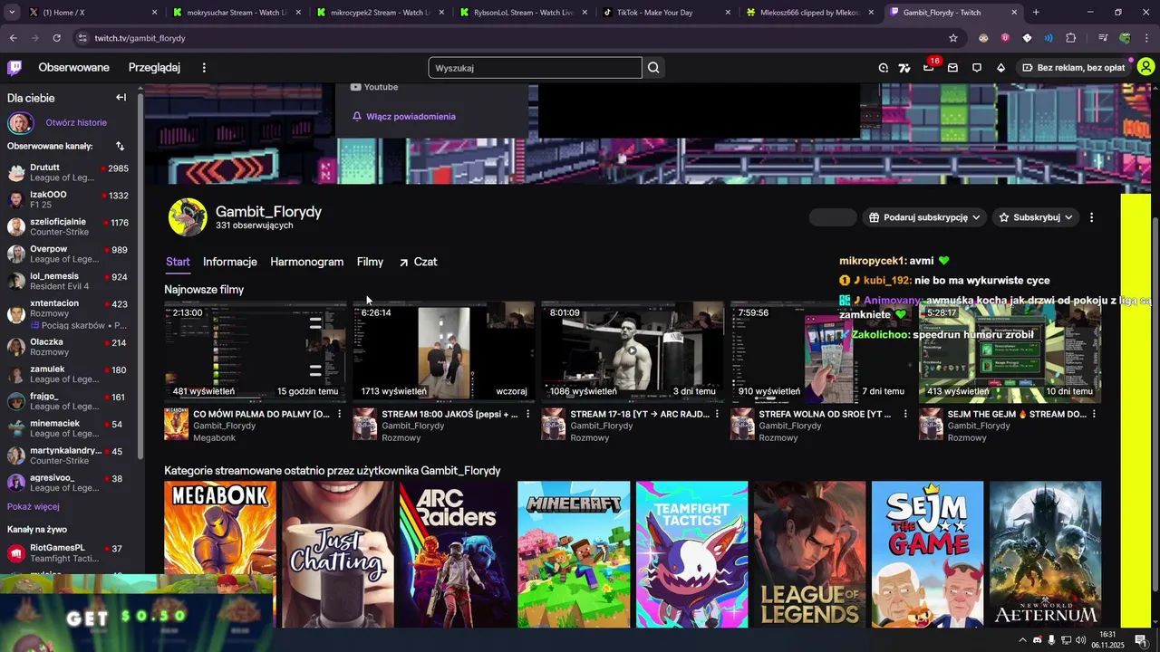1160x652 pixels.
Task: Collapse the Dla ciebie sidebar arrow
Action: [121, 98]
